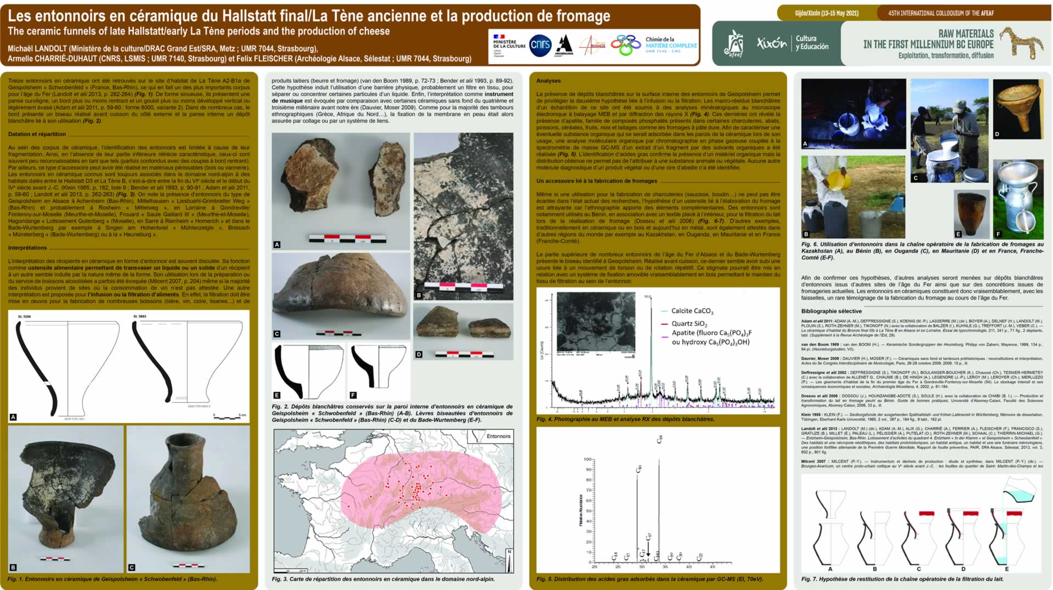
Task: Click Fig. 2 photo A of sherds with deposits
Action: [341, 191]
